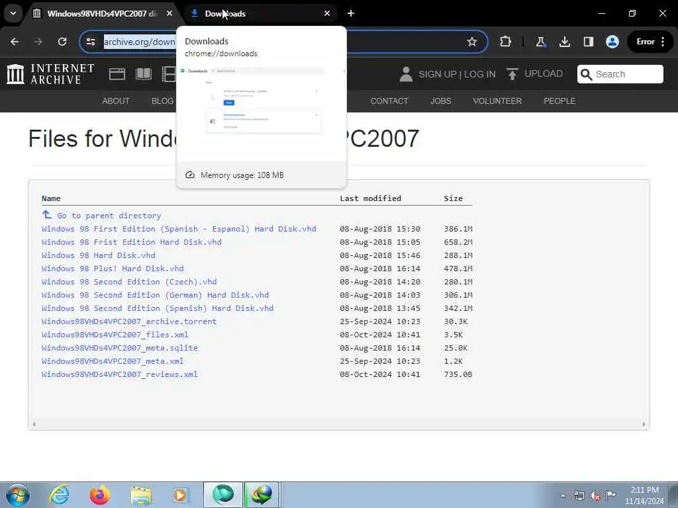Open the Error menu button

coord(650,42)
